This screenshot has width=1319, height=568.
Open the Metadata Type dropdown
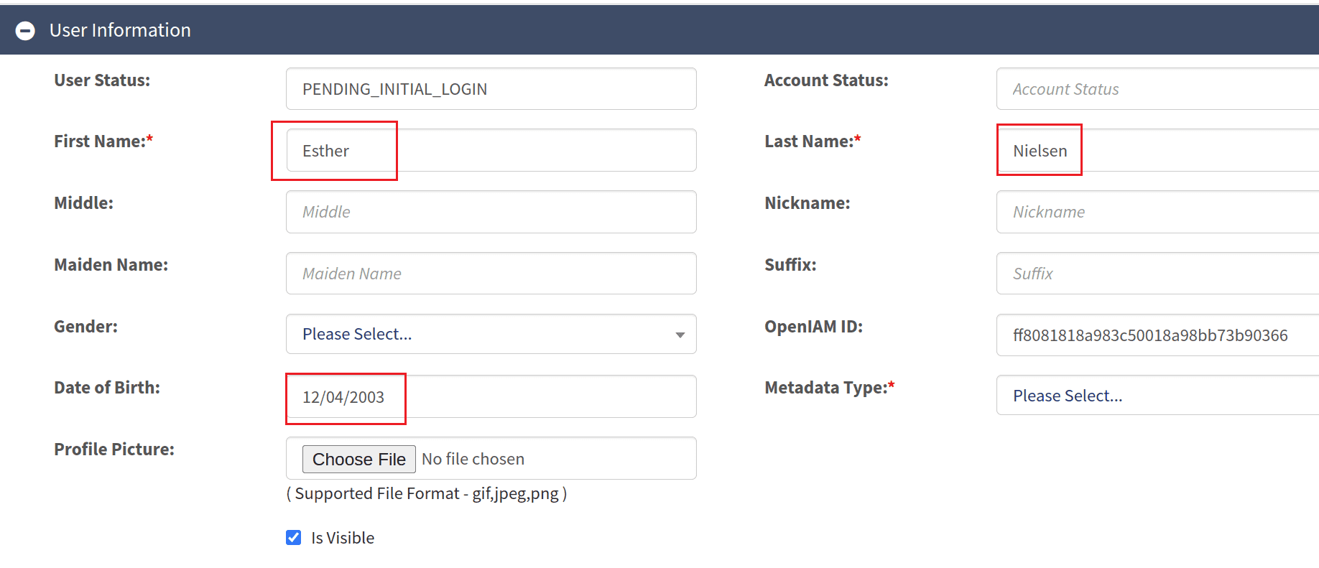[1157, 396]
